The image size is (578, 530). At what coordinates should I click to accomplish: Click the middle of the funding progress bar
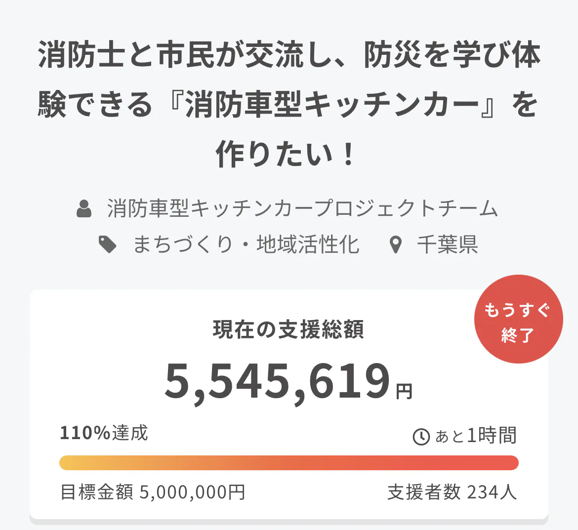[289, 463]
